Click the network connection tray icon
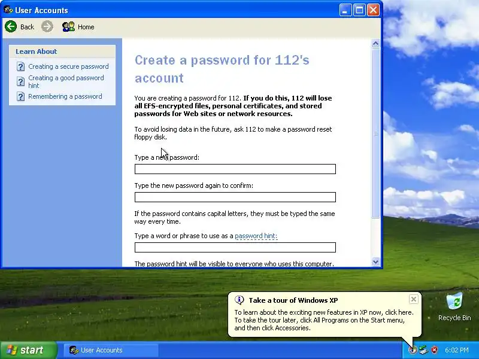Screen dimensions: 479x359 (x=423, y=350)
